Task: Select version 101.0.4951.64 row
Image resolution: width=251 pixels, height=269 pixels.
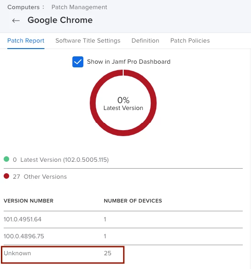Action: click(x=123, y=220)
